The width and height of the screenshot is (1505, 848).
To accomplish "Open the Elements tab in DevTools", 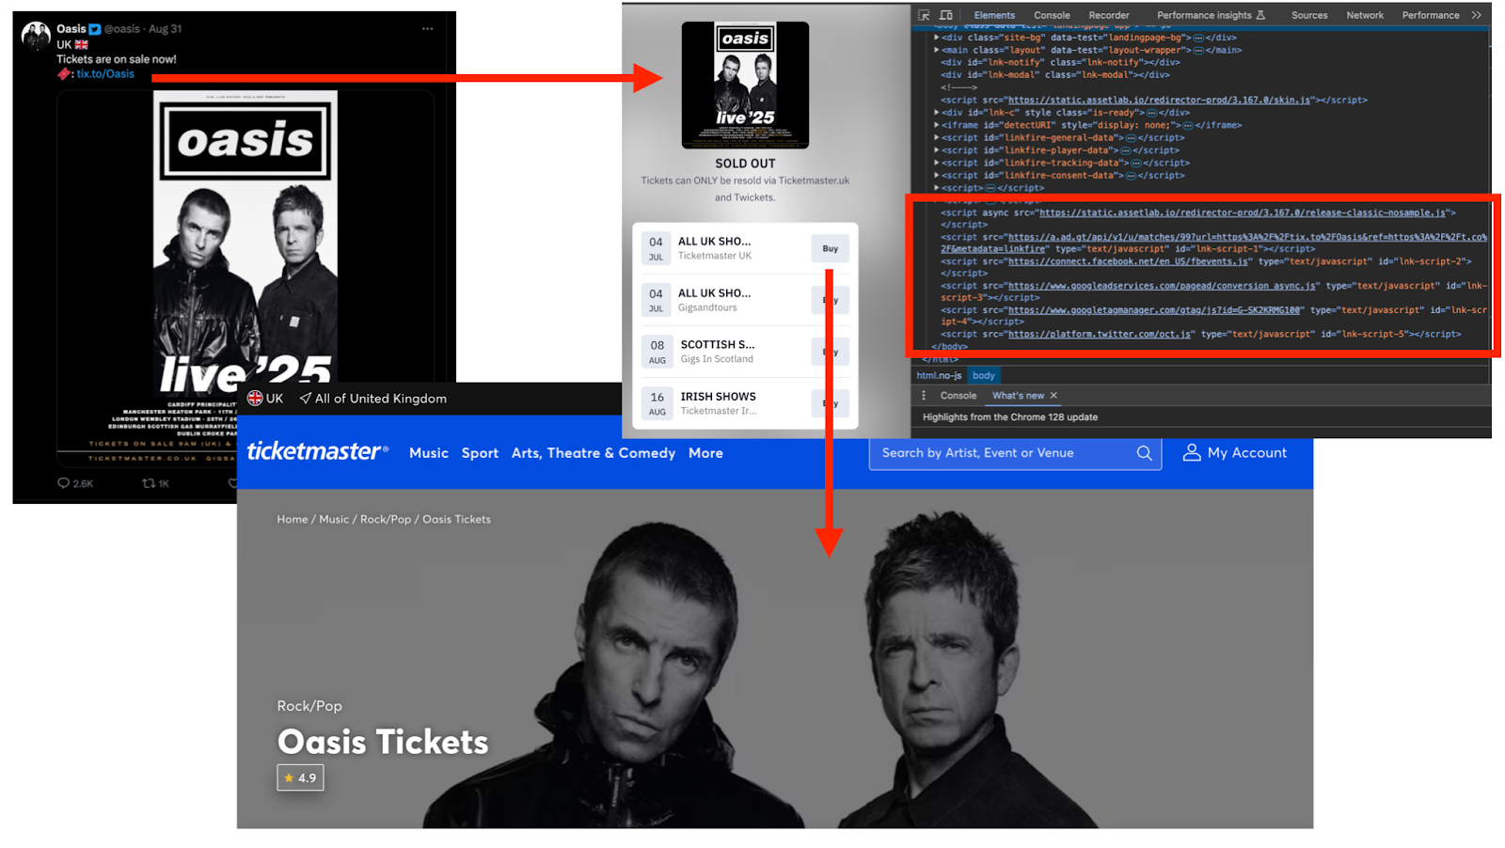I will 994,15.
